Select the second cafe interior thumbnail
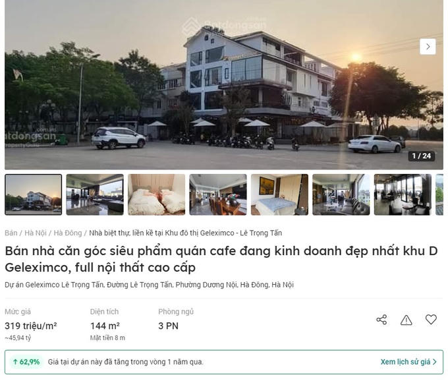448x383 pixels. (x=95, y=194)
